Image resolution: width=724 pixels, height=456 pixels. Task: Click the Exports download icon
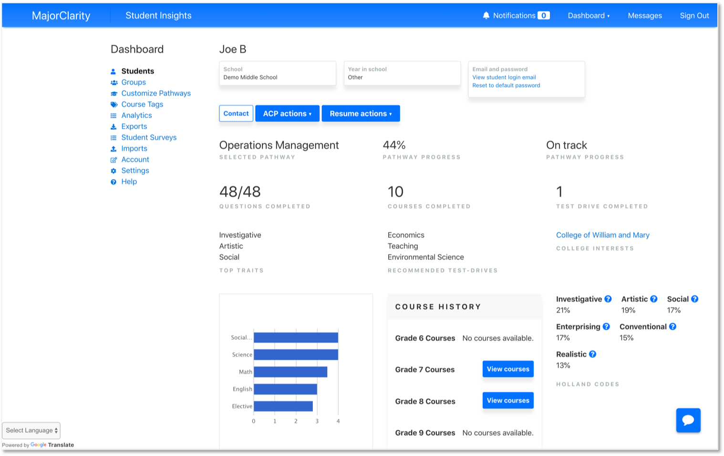click(114, 127)
